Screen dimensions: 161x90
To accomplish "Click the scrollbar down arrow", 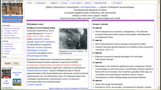I will pyautogui.click(x=159, y=88).
